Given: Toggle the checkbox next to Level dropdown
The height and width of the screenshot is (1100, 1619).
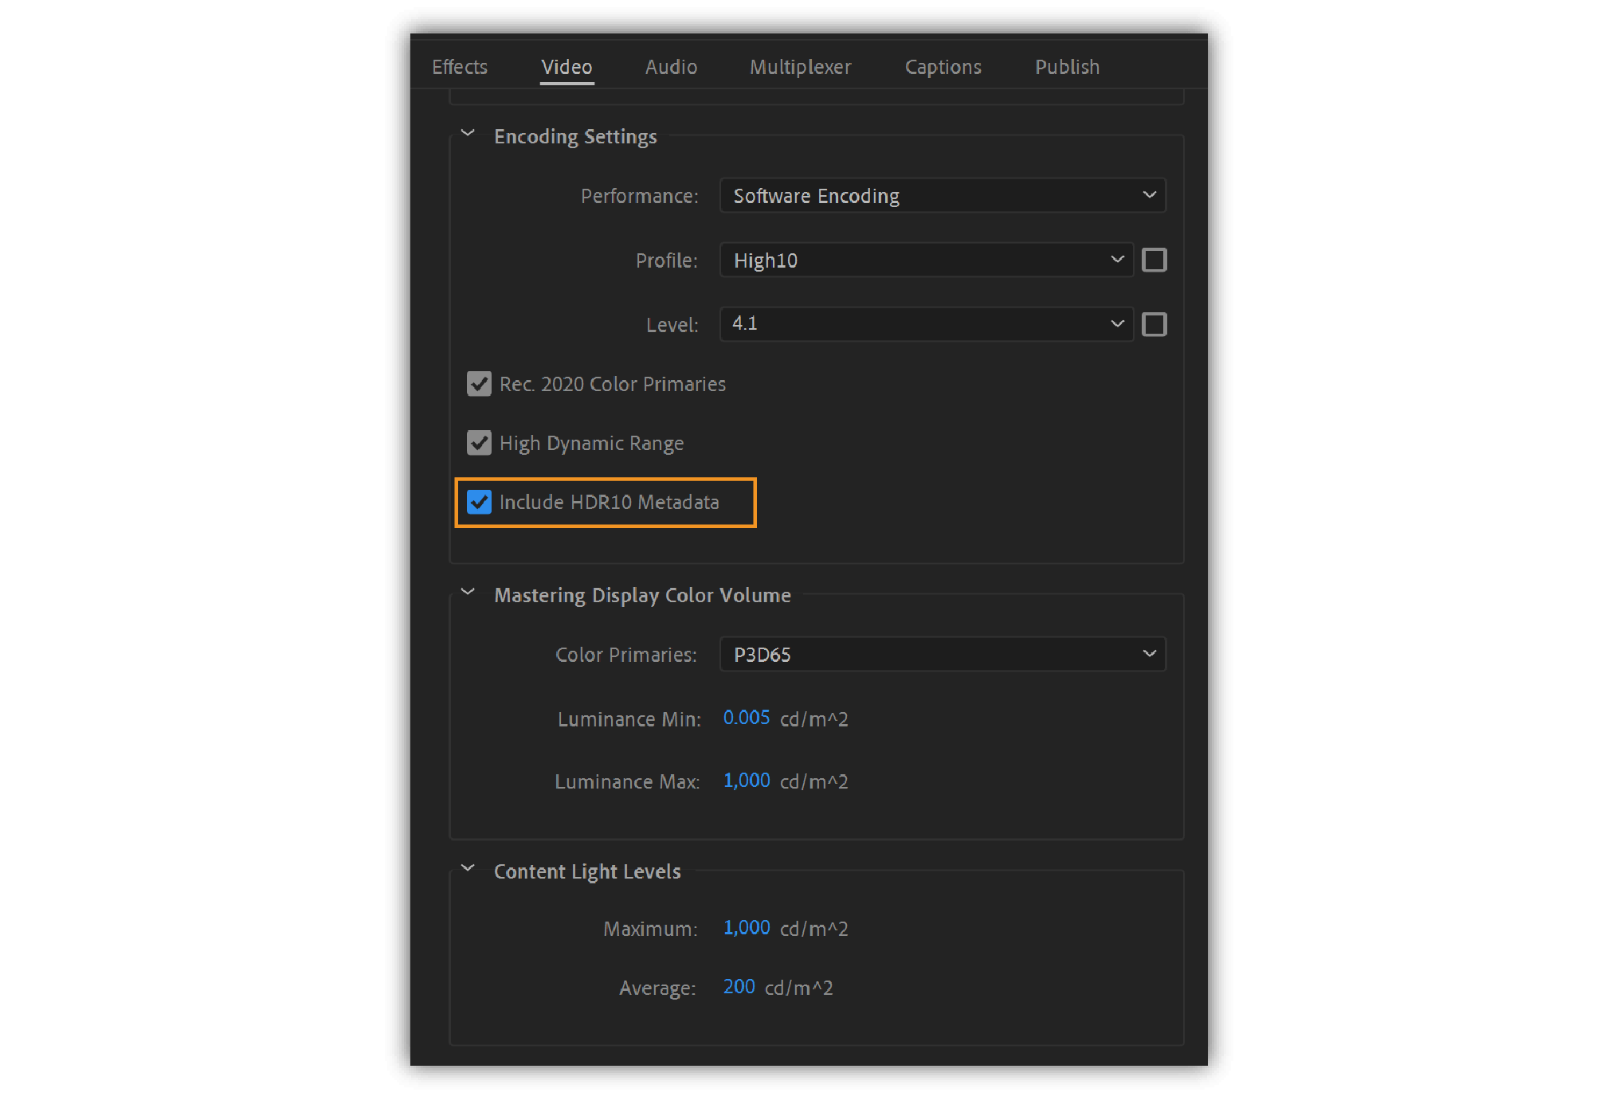Looking at the screenshot, I should (1154, 324).
